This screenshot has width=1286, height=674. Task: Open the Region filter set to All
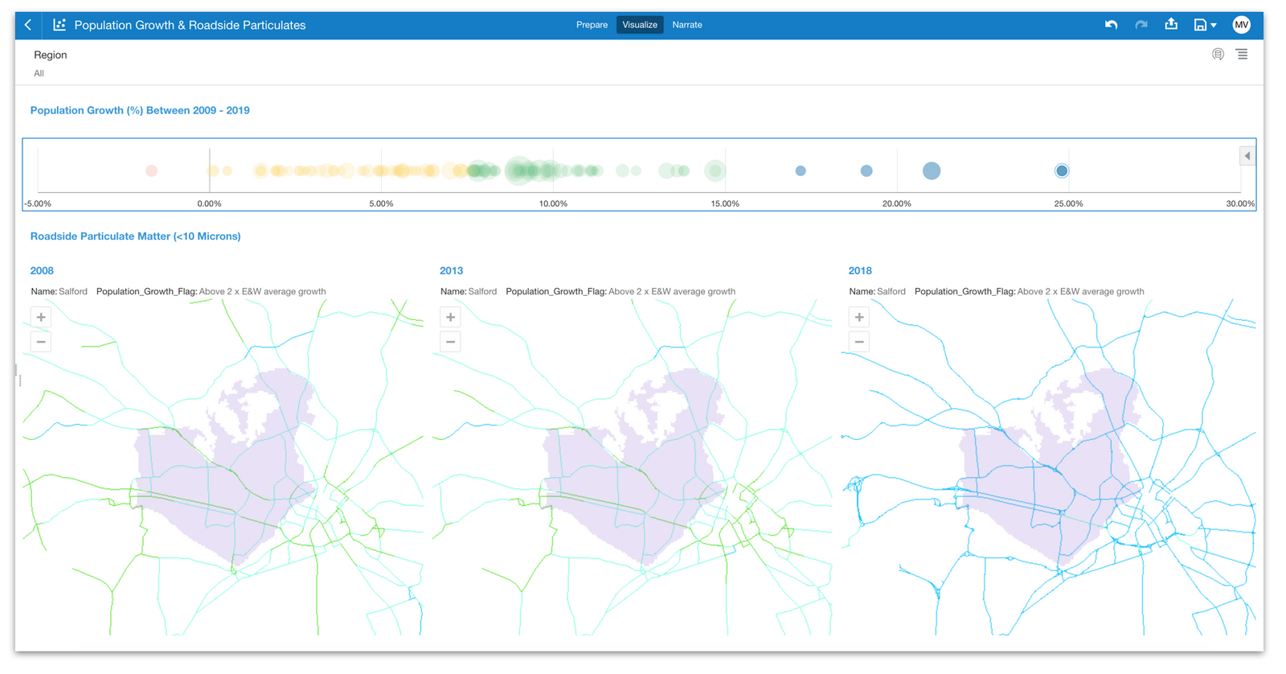[x=50, y=64]
